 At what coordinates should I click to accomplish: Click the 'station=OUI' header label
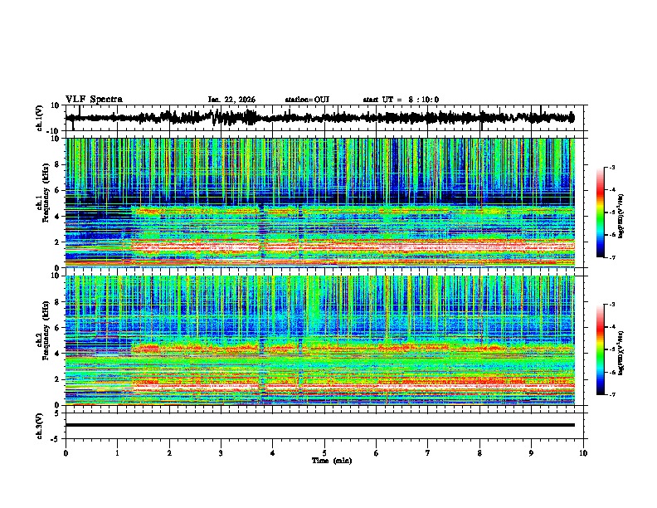[x=307, y=100]
